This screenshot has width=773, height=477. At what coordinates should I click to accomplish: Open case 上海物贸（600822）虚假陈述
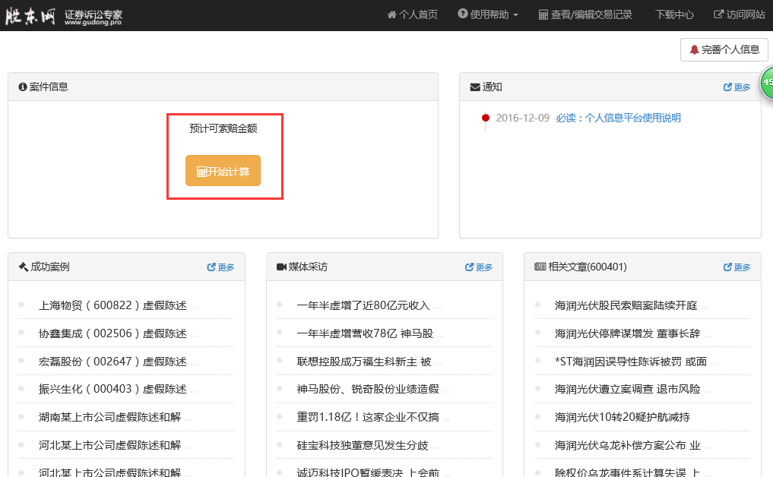[x=112, y=305]
